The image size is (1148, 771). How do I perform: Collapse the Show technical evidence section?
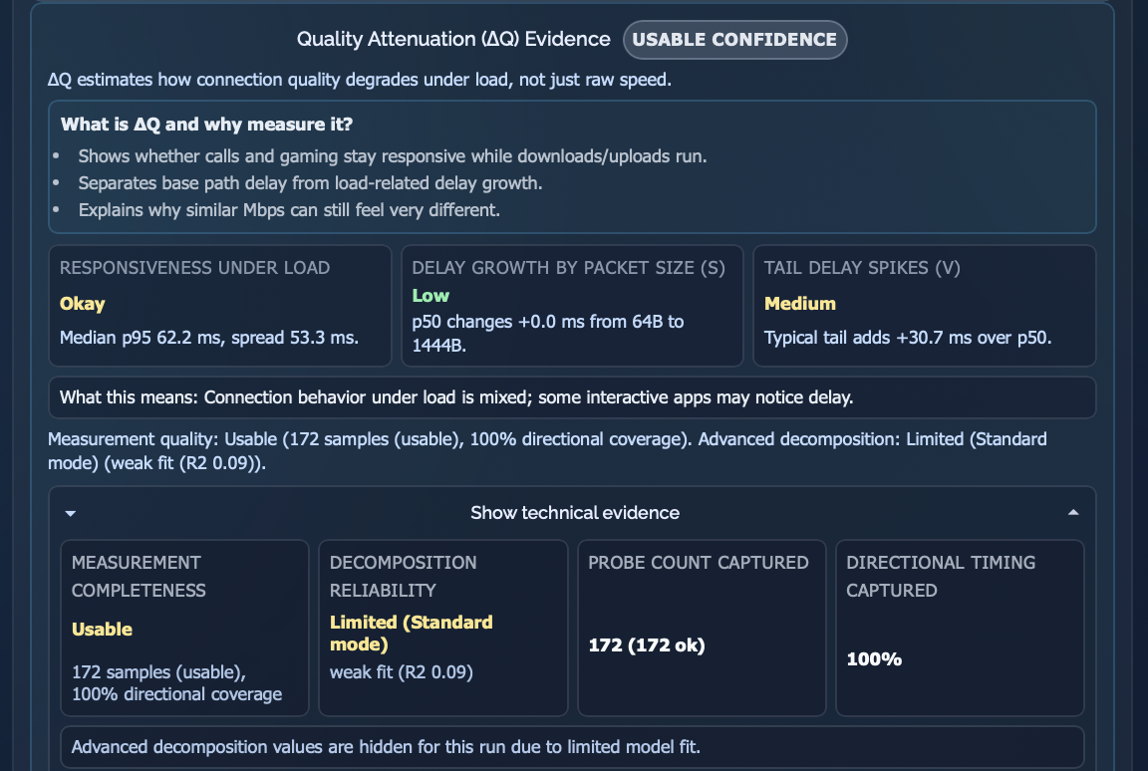pos(574,513)
